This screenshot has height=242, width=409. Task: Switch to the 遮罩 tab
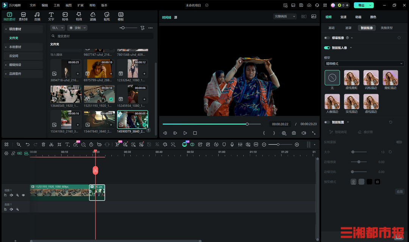pyautogui.click(x=348, y=28)
